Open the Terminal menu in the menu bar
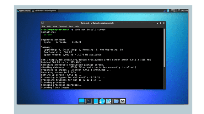 point(63,26)
